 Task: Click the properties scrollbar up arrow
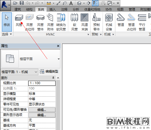[x=58, y=78]
